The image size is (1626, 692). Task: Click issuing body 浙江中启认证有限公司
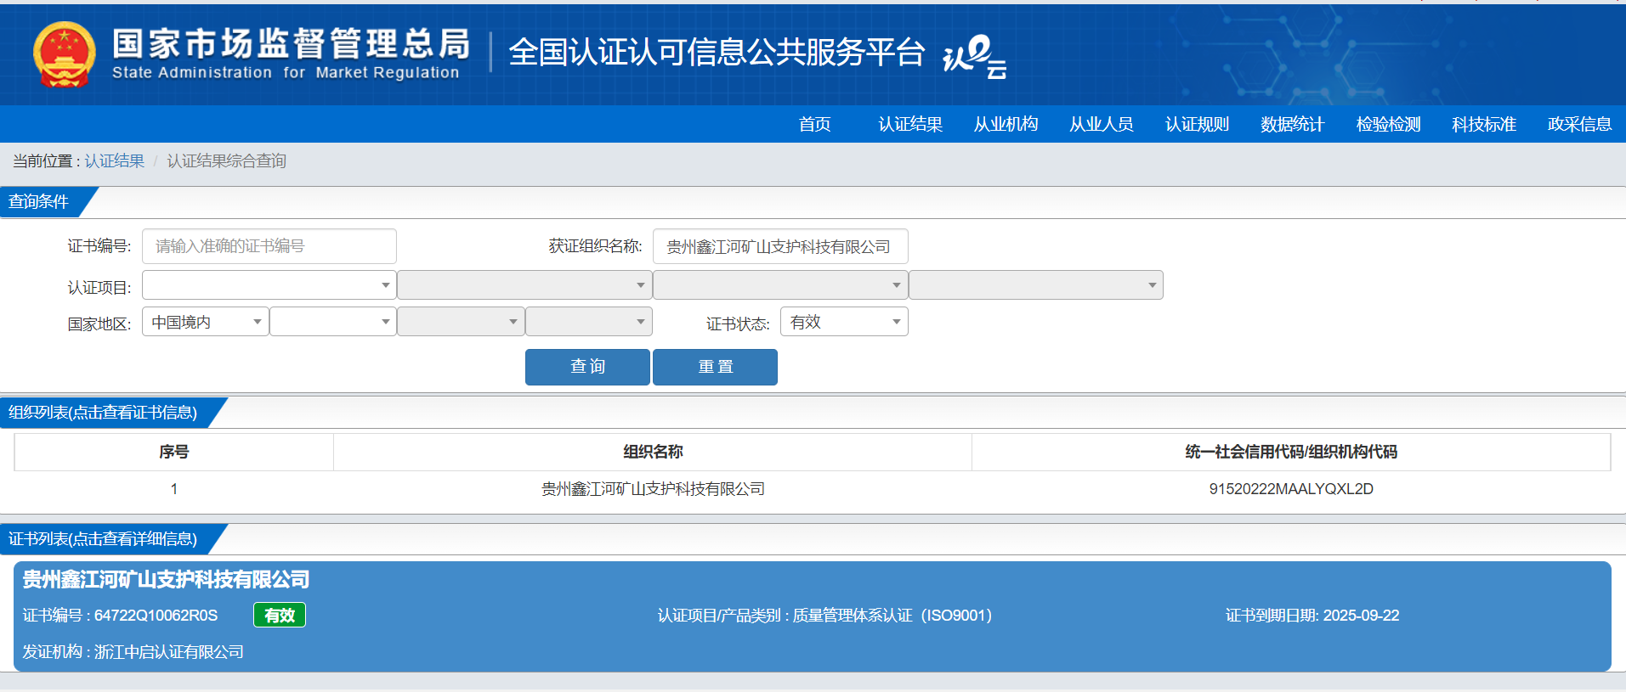click(x=168, y=652)
